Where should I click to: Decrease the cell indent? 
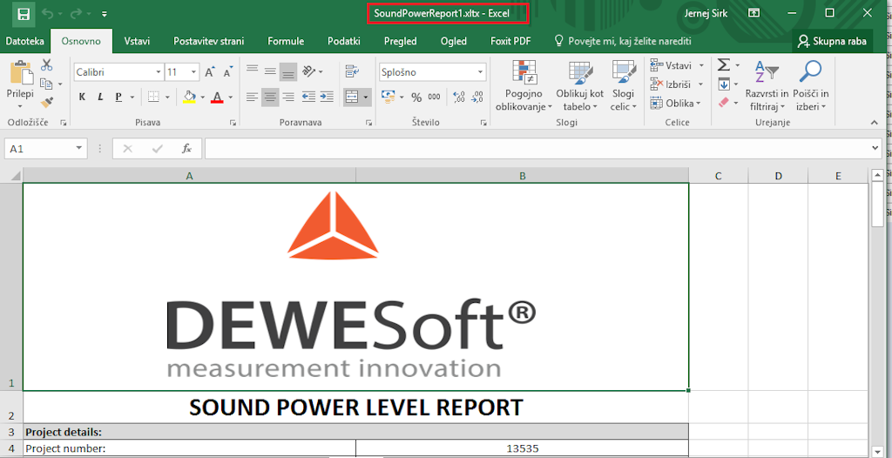pos(308,98)
